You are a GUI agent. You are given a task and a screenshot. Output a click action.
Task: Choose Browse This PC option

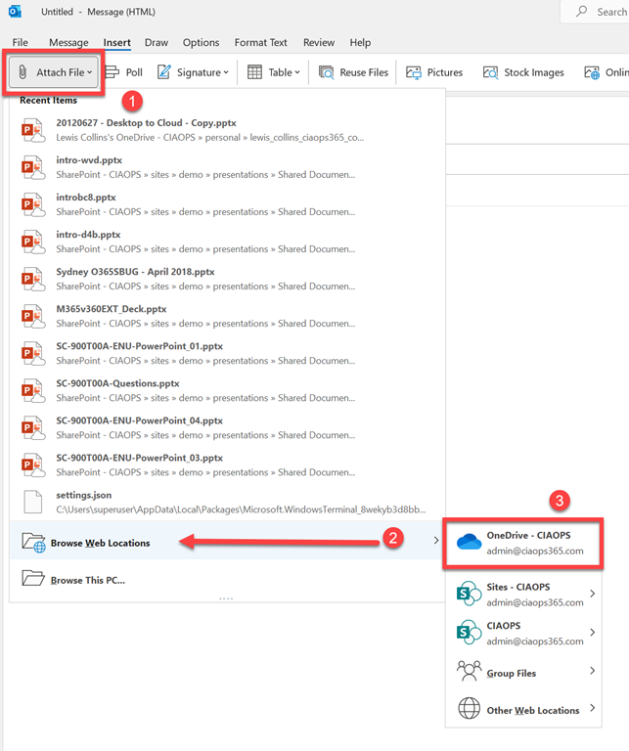point(88,580)
